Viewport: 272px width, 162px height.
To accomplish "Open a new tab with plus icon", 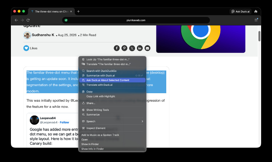I will [79, 12].
